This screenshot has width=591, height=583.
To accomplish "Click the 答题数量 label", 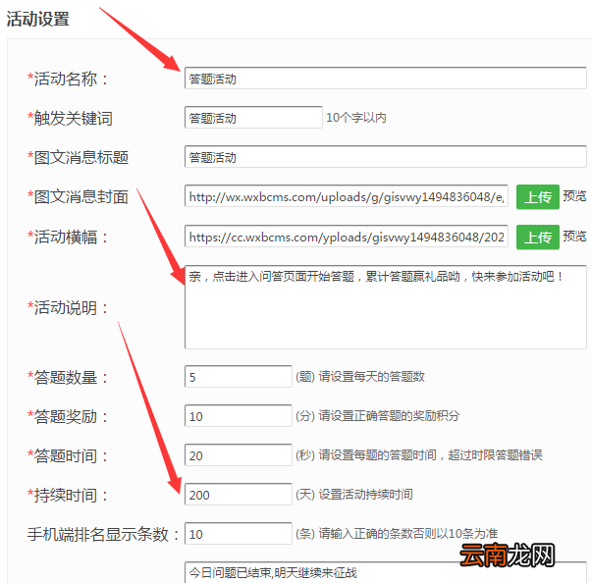I will (68, 377).
